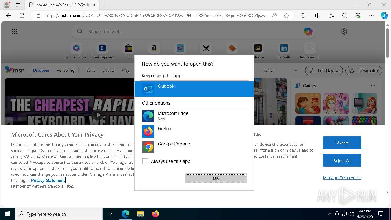The width and height of the screenshot is (391, 220).
Task: Open Task View on the taskbar
Action: click(110, 214)
